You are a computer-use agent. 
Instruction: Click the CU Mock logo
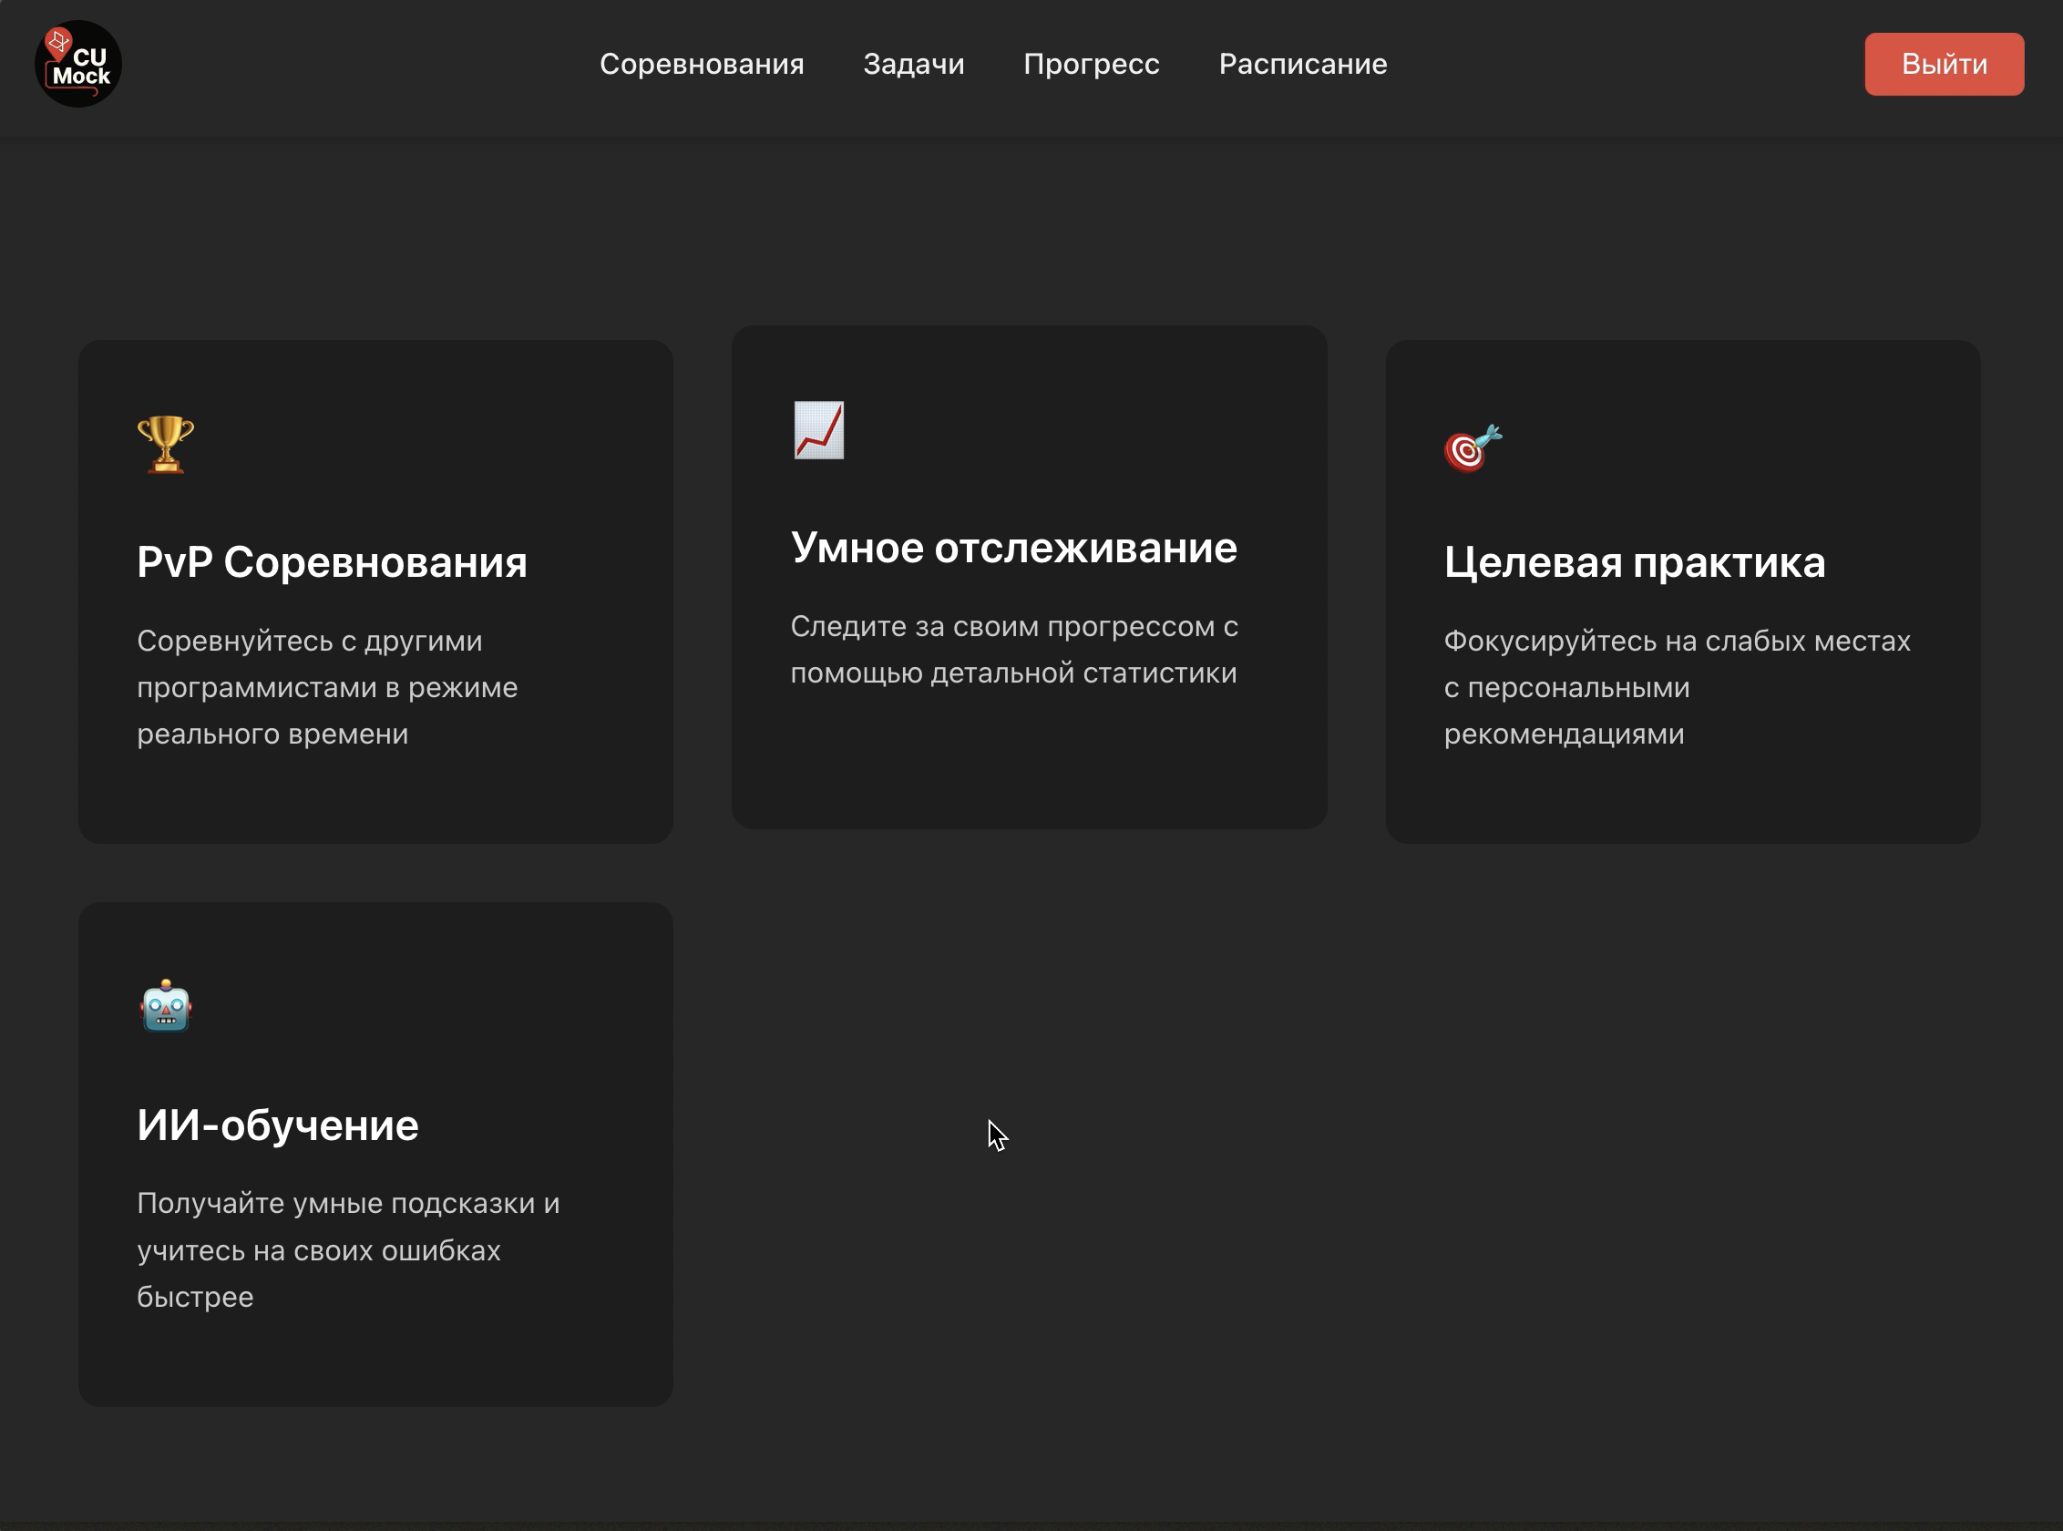pyautogui.click(x=78, y=63)
